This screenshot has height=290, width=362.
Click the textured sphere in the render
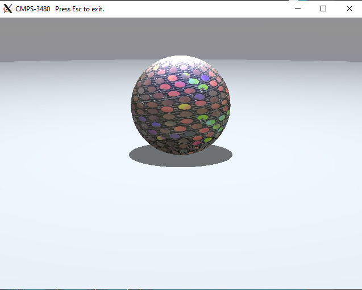[x=181, y=105]
